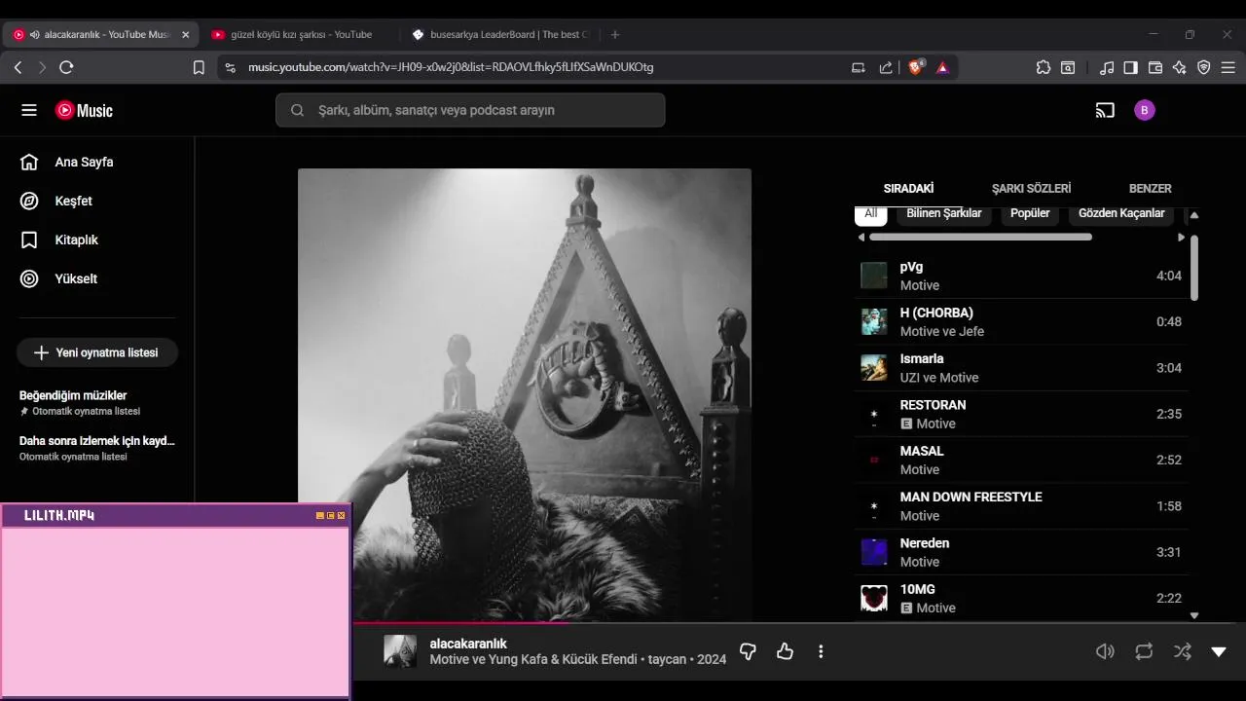
Task: Open the cast to device icon
Action: pyautogui.click(x=1105, y=110)
